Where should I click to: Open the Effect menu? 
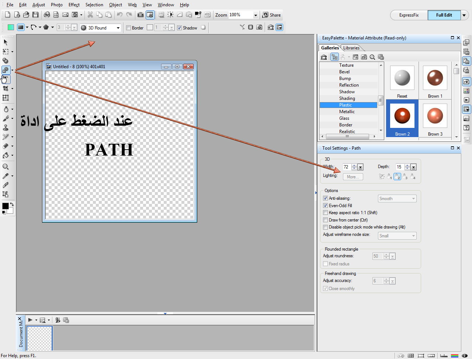[x=74, y=5]
